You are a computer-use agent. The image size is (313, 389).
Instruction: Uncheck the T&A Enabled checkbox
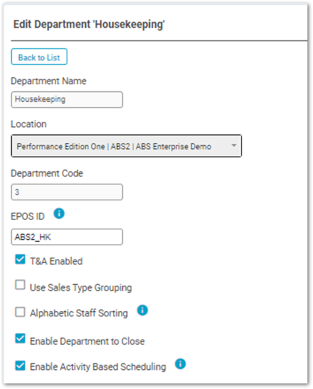tap(20, 260)
